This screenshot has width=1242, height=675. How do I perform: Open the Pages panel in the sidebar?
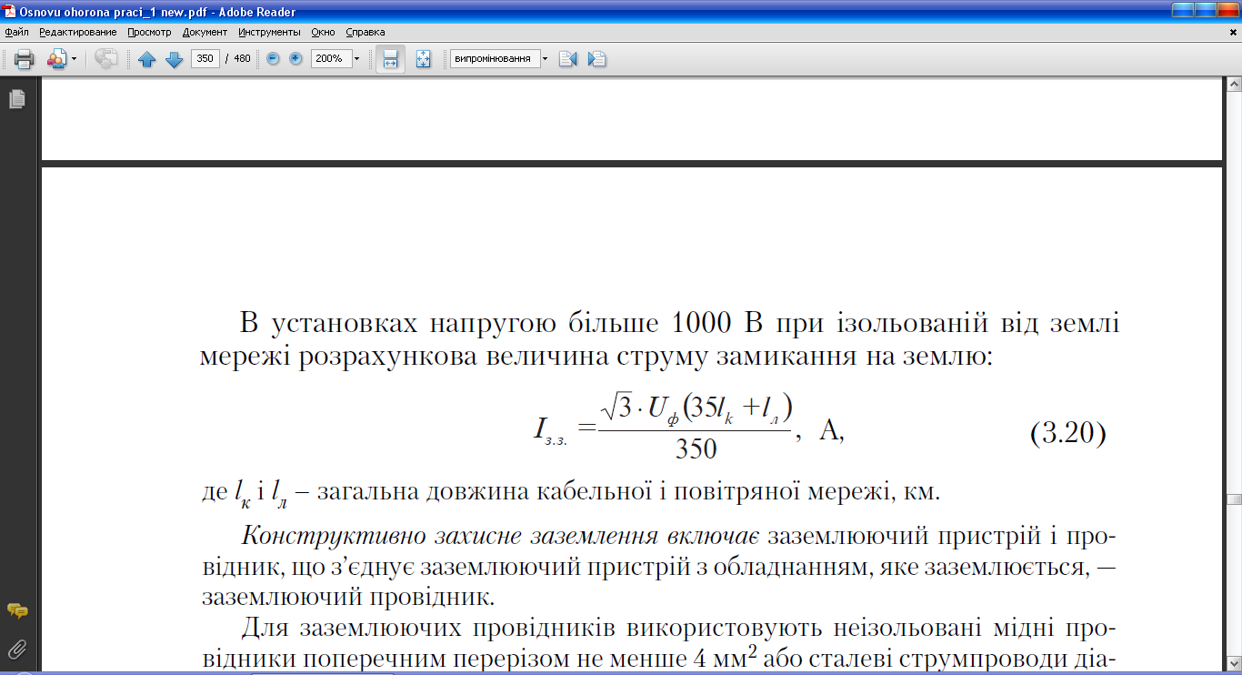point(16,99)
